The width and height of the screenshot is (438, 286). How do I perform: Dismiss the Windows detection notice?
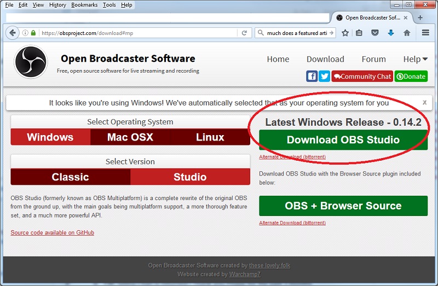point(425,102)
